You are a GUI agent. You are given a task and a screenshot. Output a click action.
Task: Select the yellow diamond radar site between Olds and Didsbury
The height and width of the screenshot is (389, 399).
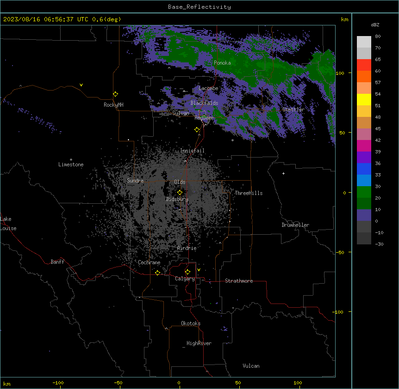click(180, 193)
